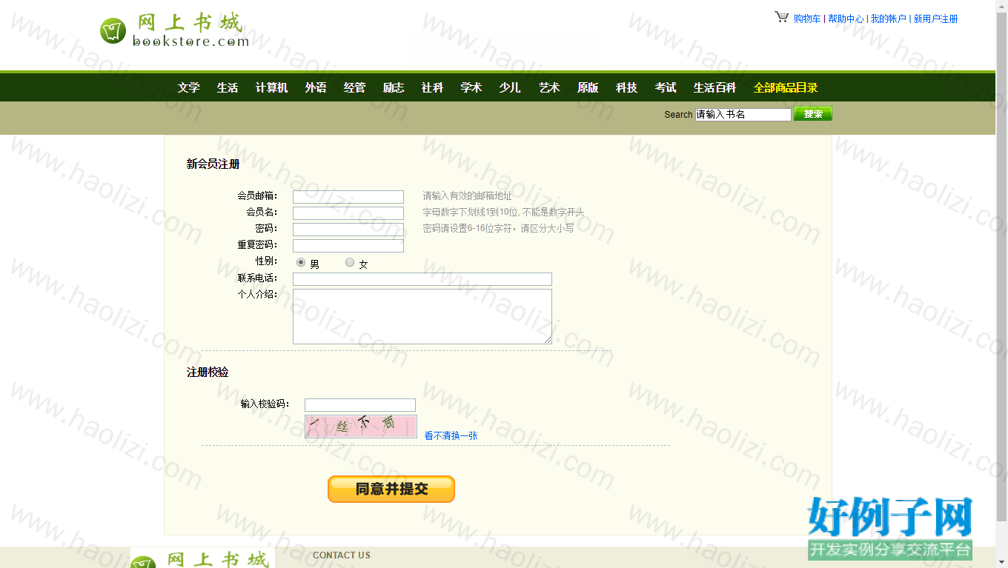
Task: Open the 购物车 link
Action: (x=807, y=19)
